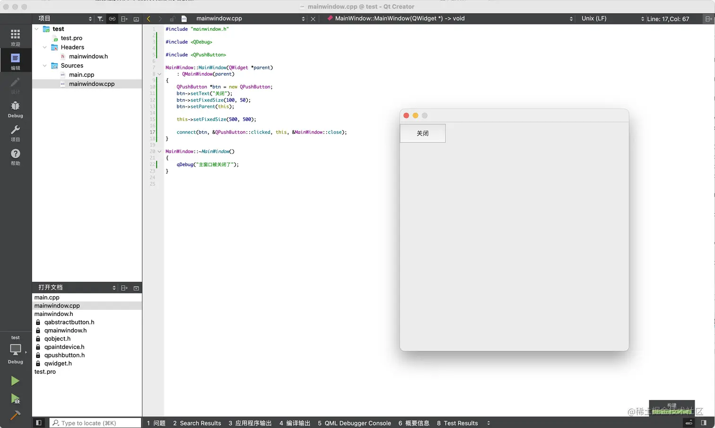Open the Issues output pane
This screenshot has height=428, width=715.
click(x=156, y=423)
